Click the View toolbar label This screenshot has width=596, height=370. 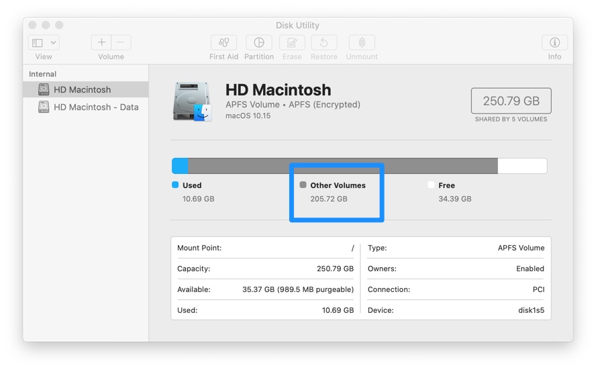pos(44,56)
